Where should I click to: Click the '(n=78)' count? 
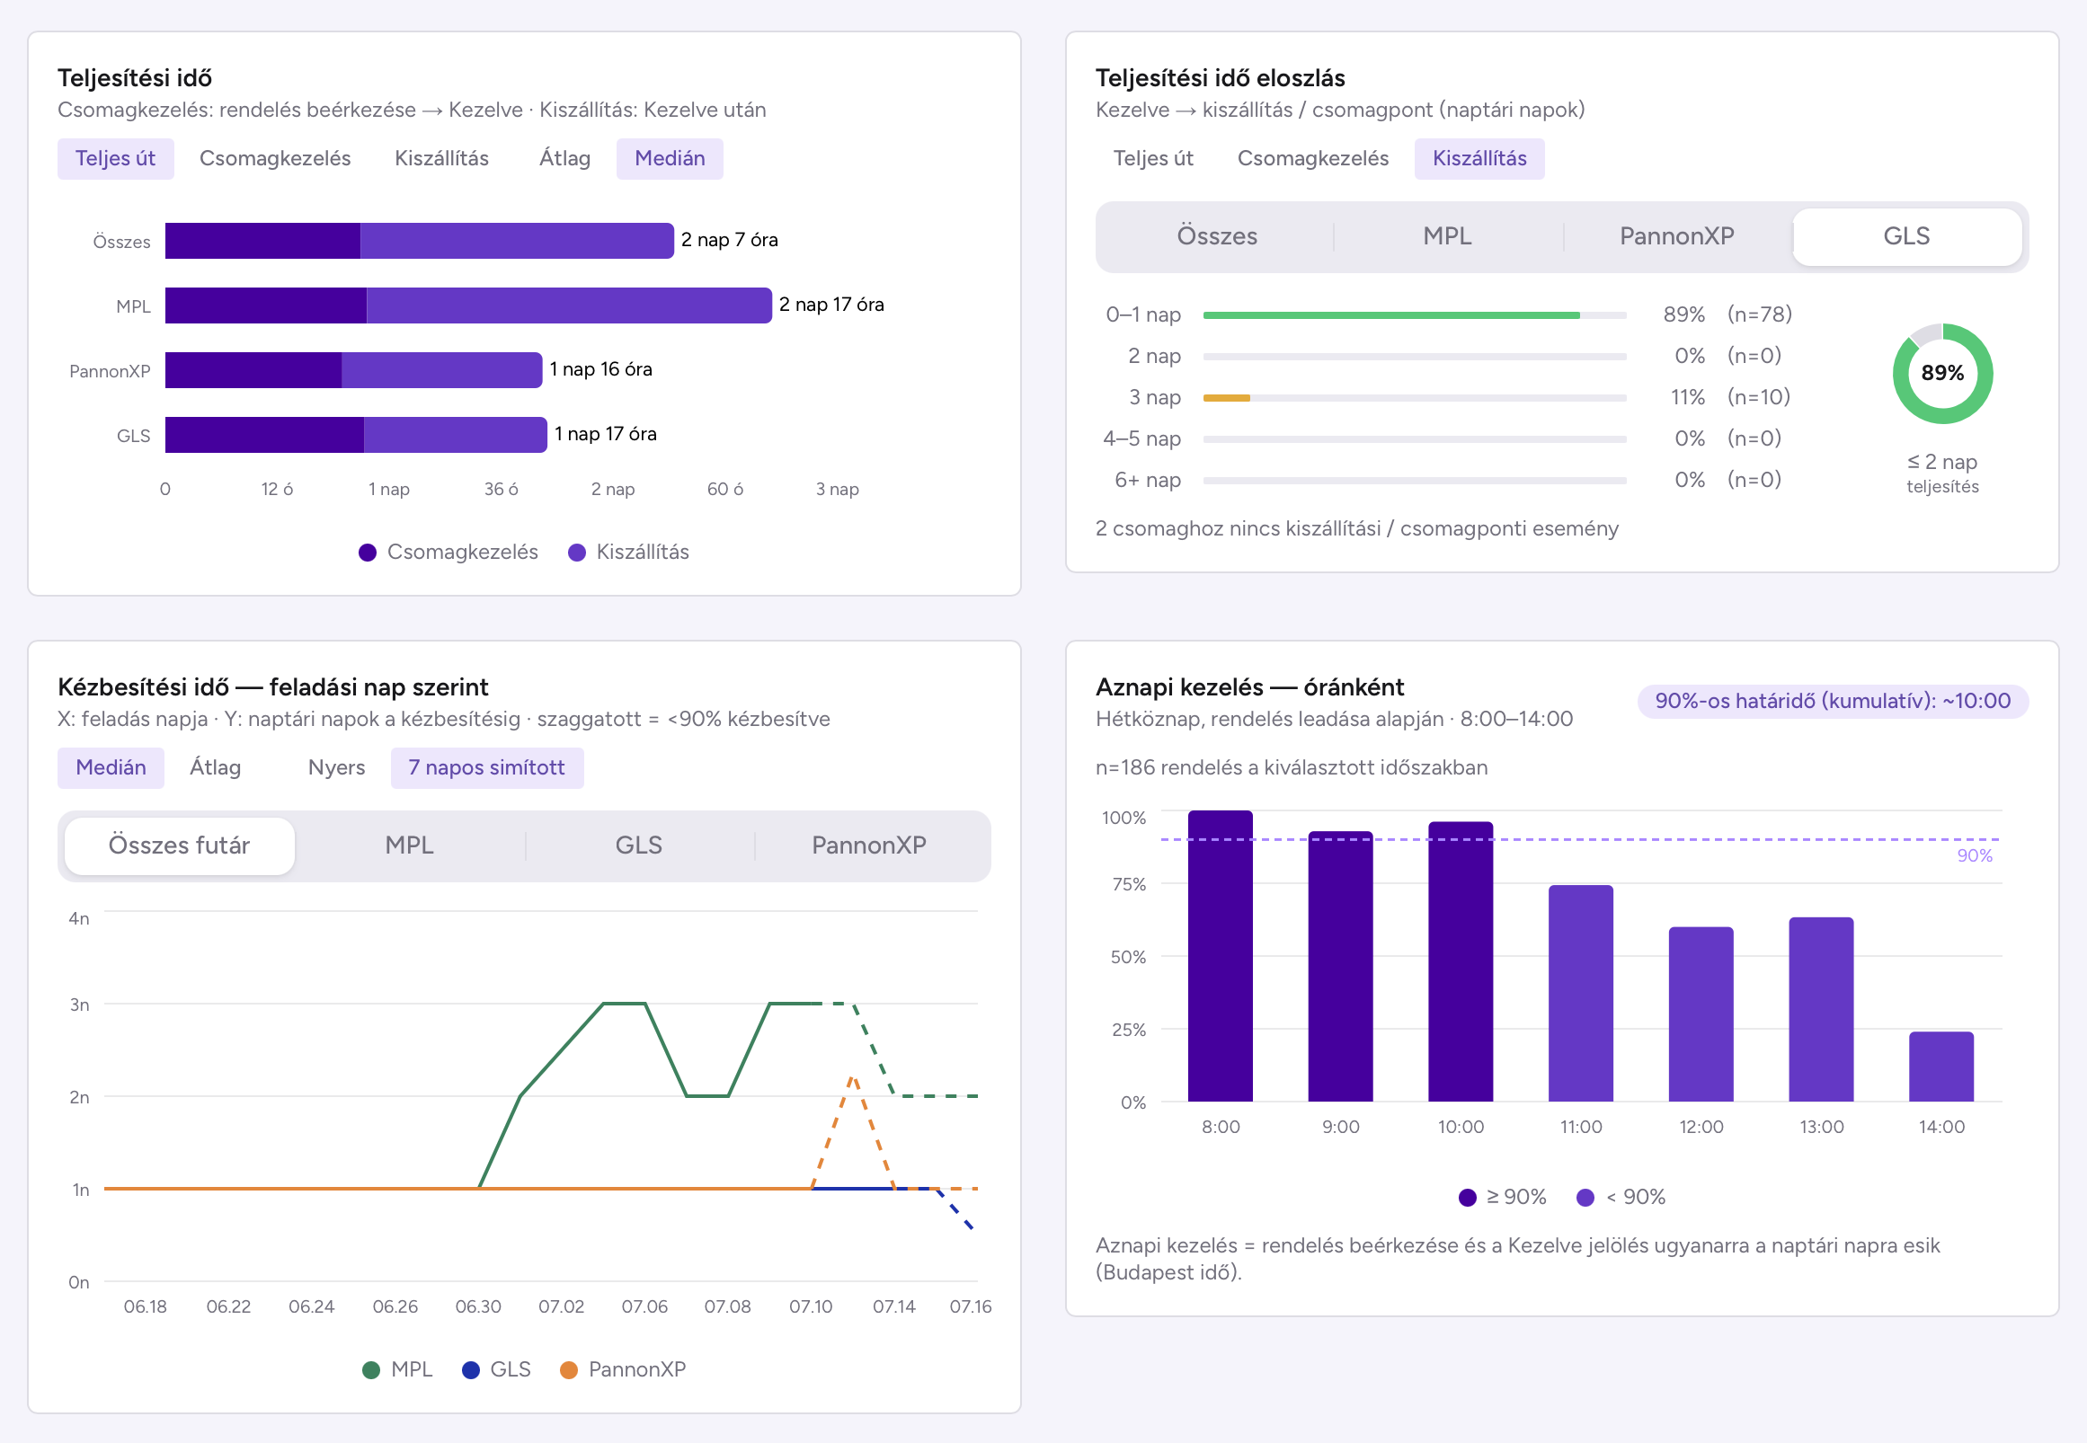pyautogui.click(x=1759, y=314)
